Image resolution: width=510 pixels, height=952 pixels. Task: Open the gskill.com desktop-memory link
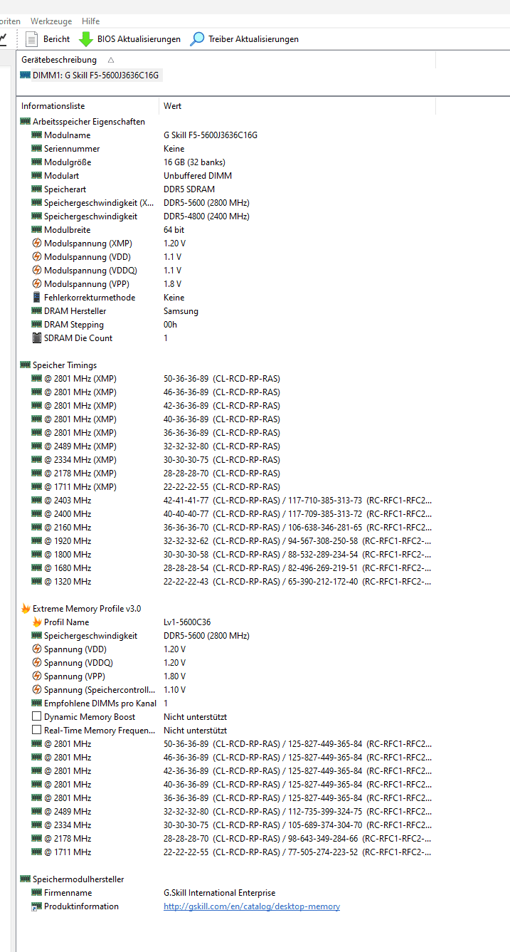point(252,906)
